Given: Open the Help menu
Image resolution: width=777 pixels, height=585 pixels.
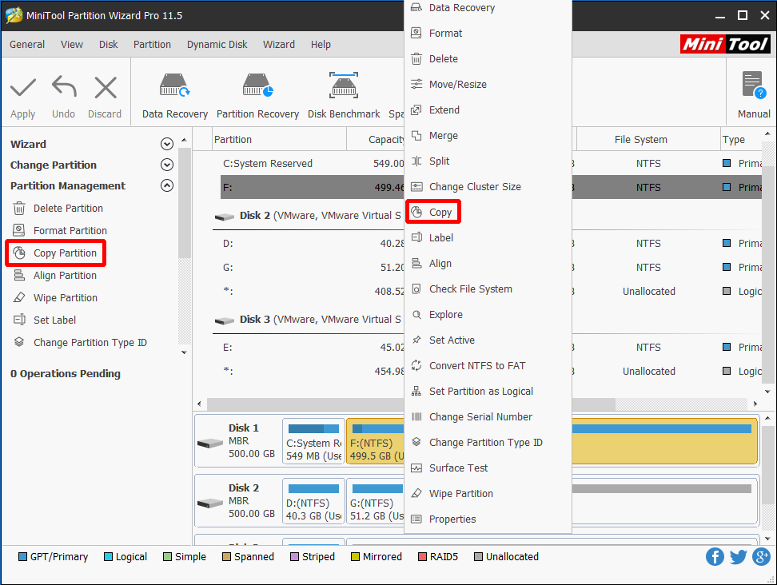Looking at the screenshot, I should pos(321,45).
